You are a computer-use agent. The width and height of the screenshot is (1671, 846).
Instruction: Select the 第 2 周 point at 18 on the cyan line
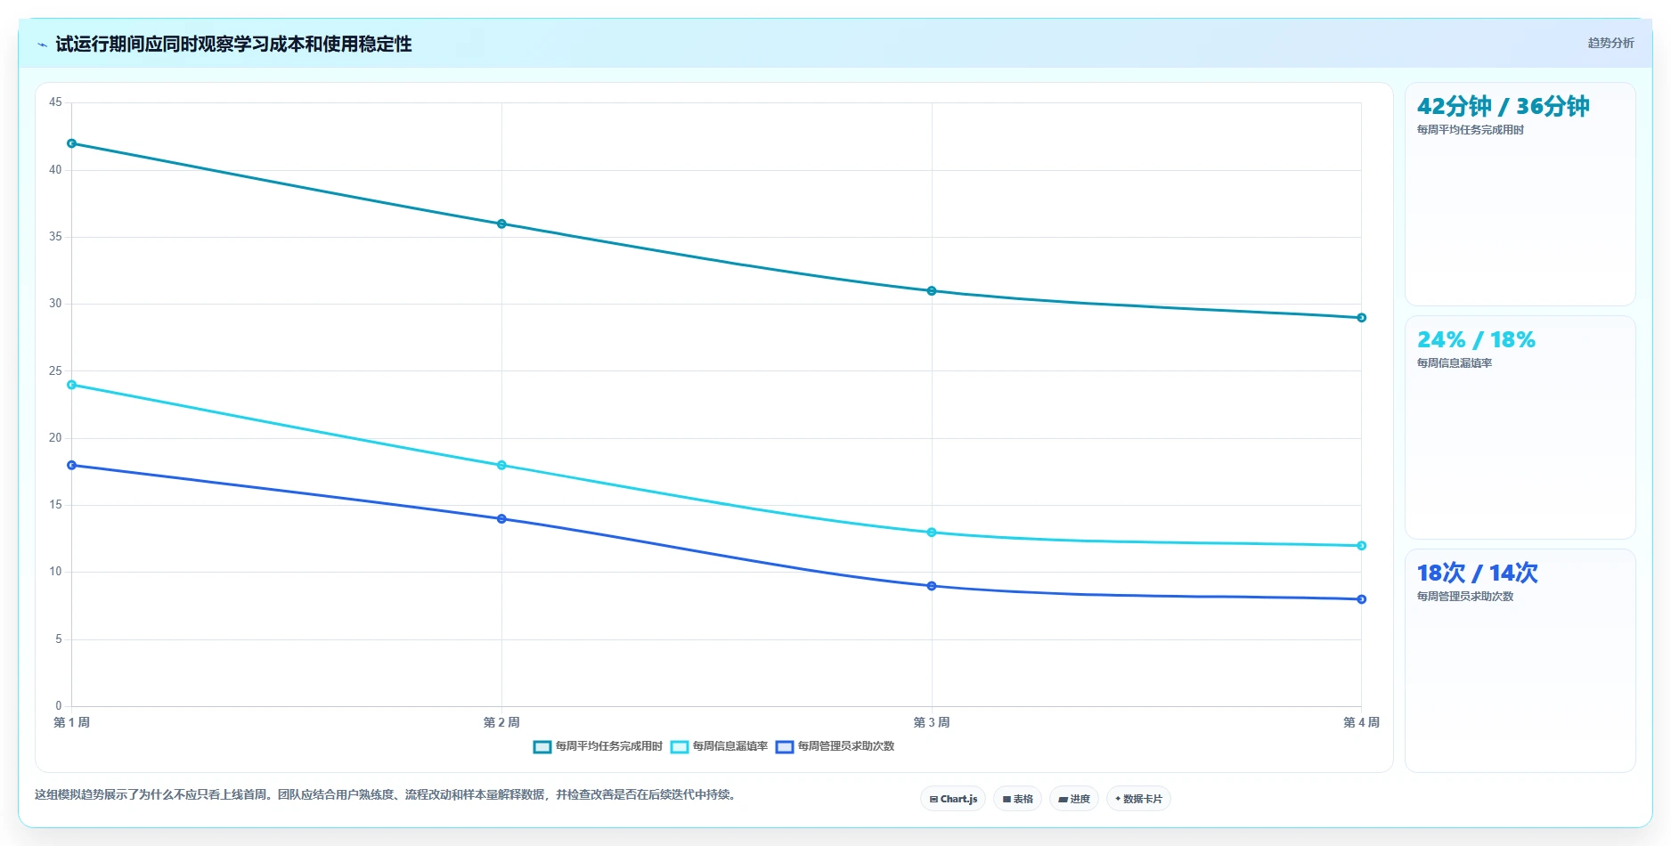(501, 465)
